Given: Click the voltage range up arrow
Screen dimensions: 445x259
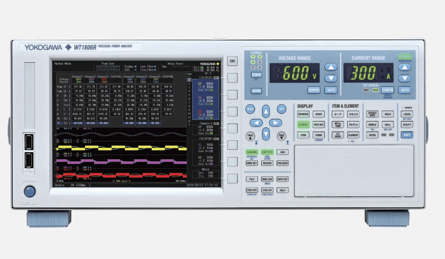Looking at the screenshot, I should click(x=331, y=67).
